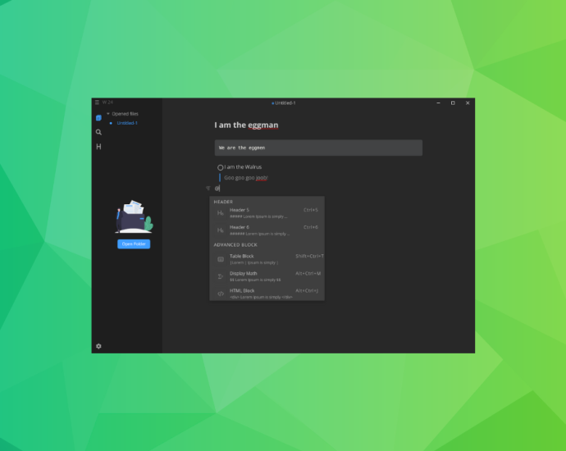
Task: Click the H6 icon in the popup
Action: 221,230
